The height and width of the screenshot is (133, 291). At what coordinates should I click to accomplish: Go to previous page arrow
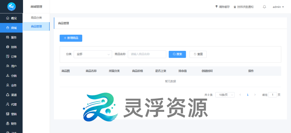point(240,95)
